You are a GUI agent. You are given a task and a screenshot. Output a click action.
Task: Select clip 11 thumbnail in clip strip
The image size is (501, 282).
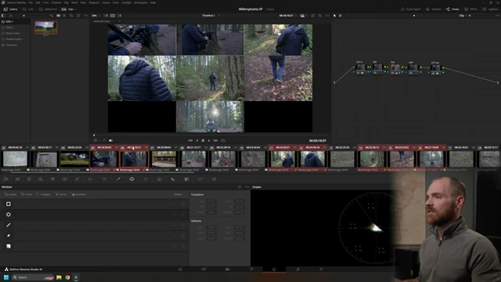(x=283, y=159)
